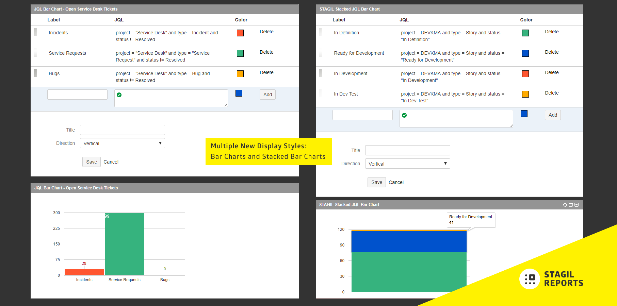Image resolution: width=617 pixels, height=306 pixels.
Task: Click the green JQL valid checkmark in Stacked panel
Action: (404, 115)
